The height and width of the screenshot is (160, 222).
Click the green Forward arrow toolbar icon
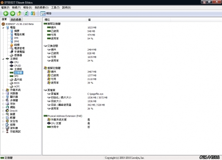coord(12,14)
